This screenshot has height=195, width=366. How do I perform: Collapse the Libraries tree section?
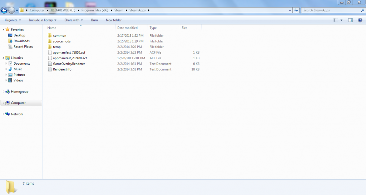(x=3, y=58)
